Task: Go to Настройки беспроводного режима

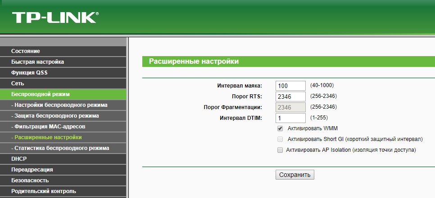Action: pos(59,105)
